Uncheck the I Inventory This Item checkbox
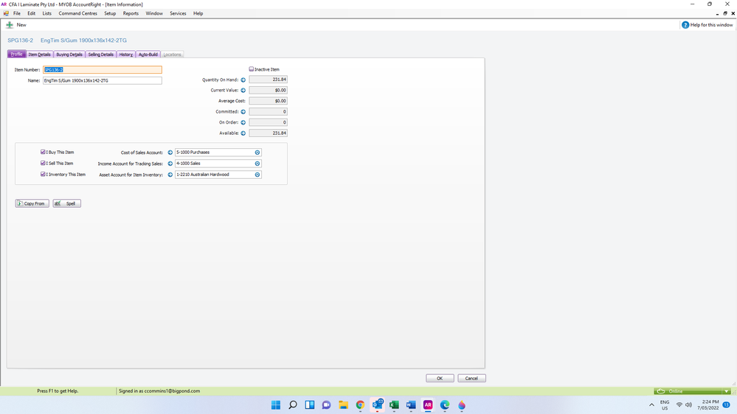Image resolution: width=737 pixels, height=414 pixels. (43, 175)
